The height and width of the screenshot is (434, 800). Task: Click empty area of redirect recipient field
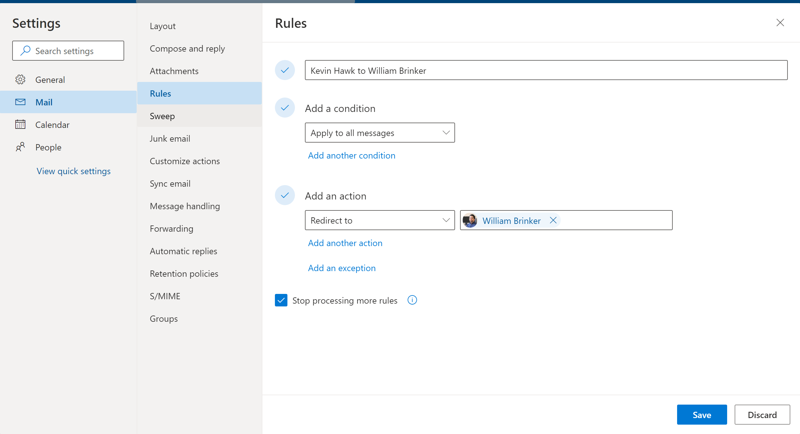616,220
